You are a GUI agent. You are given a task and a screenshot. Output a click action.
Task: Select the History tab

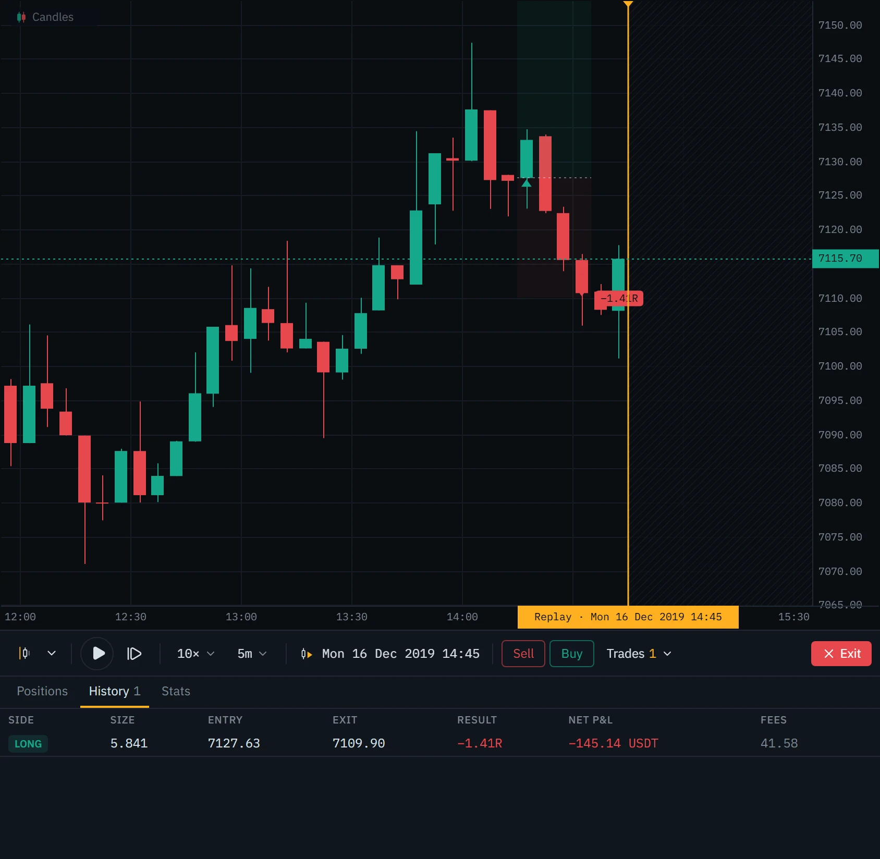115,691
